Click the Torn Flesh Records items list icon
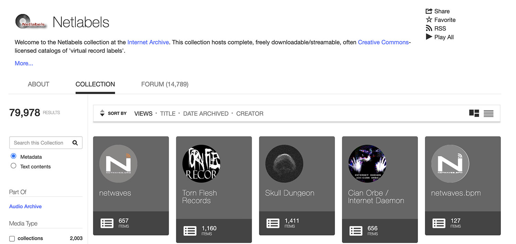This screenshot has height=244, width=516. click(190, 231)
